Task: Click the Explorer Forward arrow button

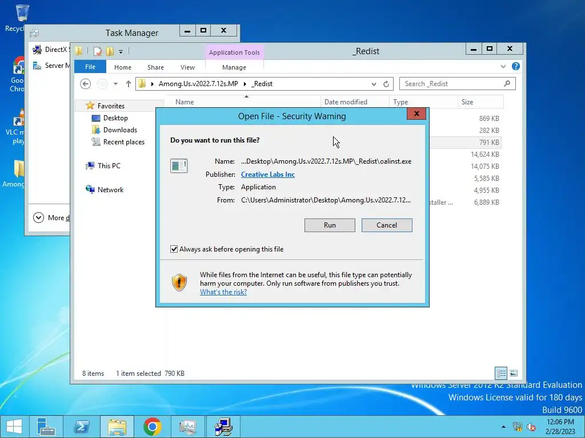Action: pyautogui.click(x=102, y=84)
